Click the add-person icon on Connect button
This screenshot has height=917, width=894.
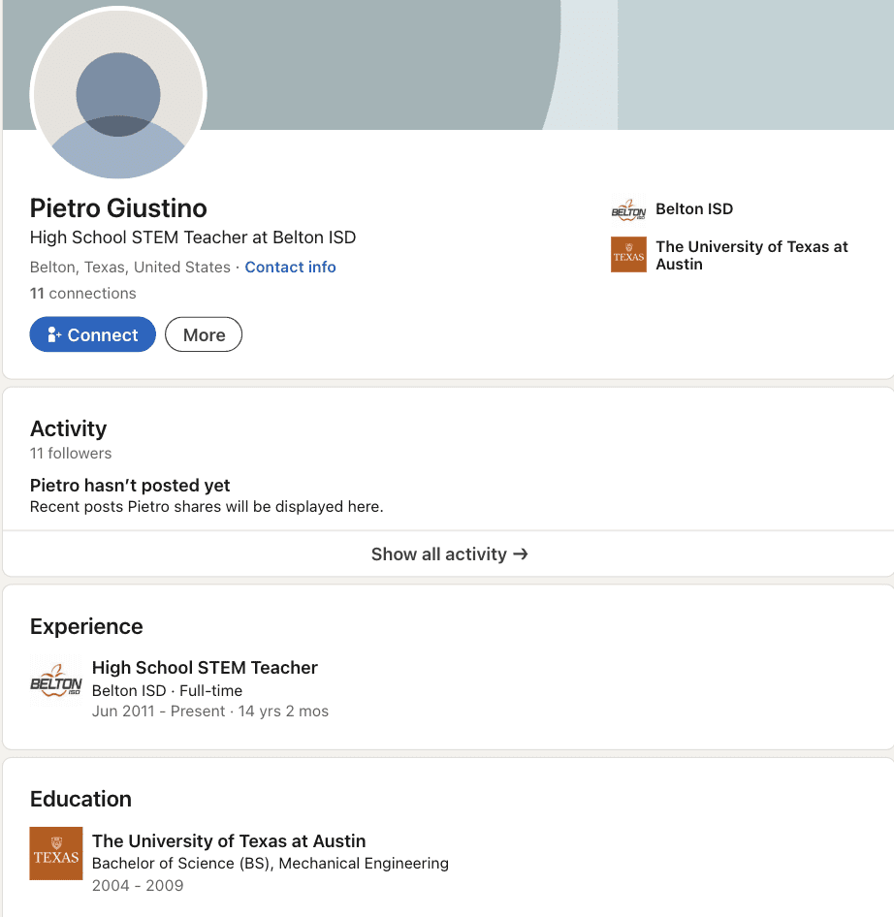click(x=54, y=334)
